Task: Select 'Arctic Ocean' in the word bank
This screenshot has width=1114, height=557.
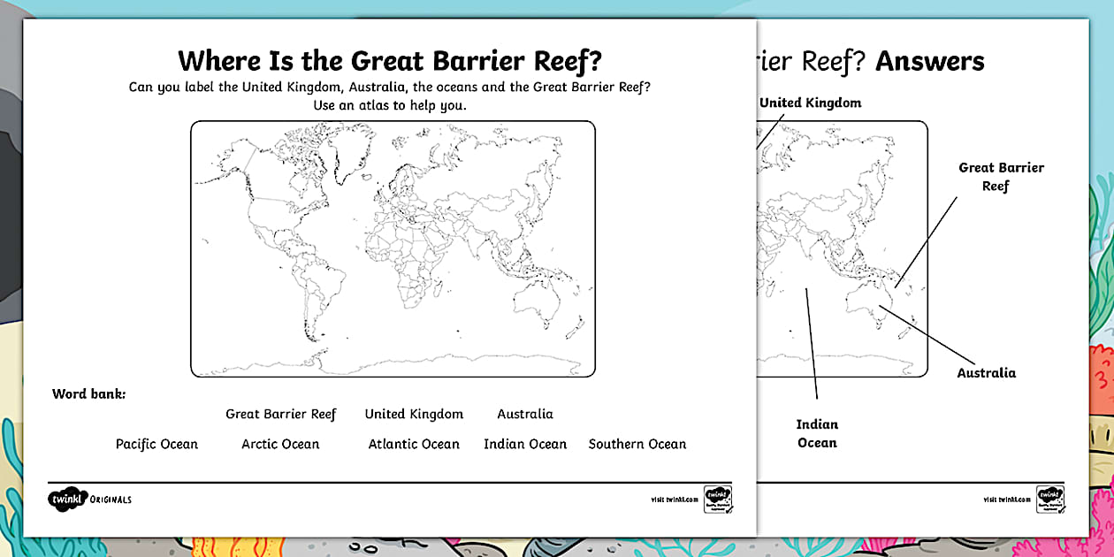Action: [280, 444]
